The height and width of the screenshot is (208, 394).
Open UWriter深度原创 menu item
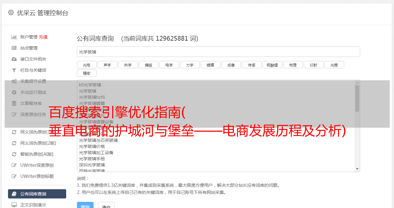click(37, 165)
